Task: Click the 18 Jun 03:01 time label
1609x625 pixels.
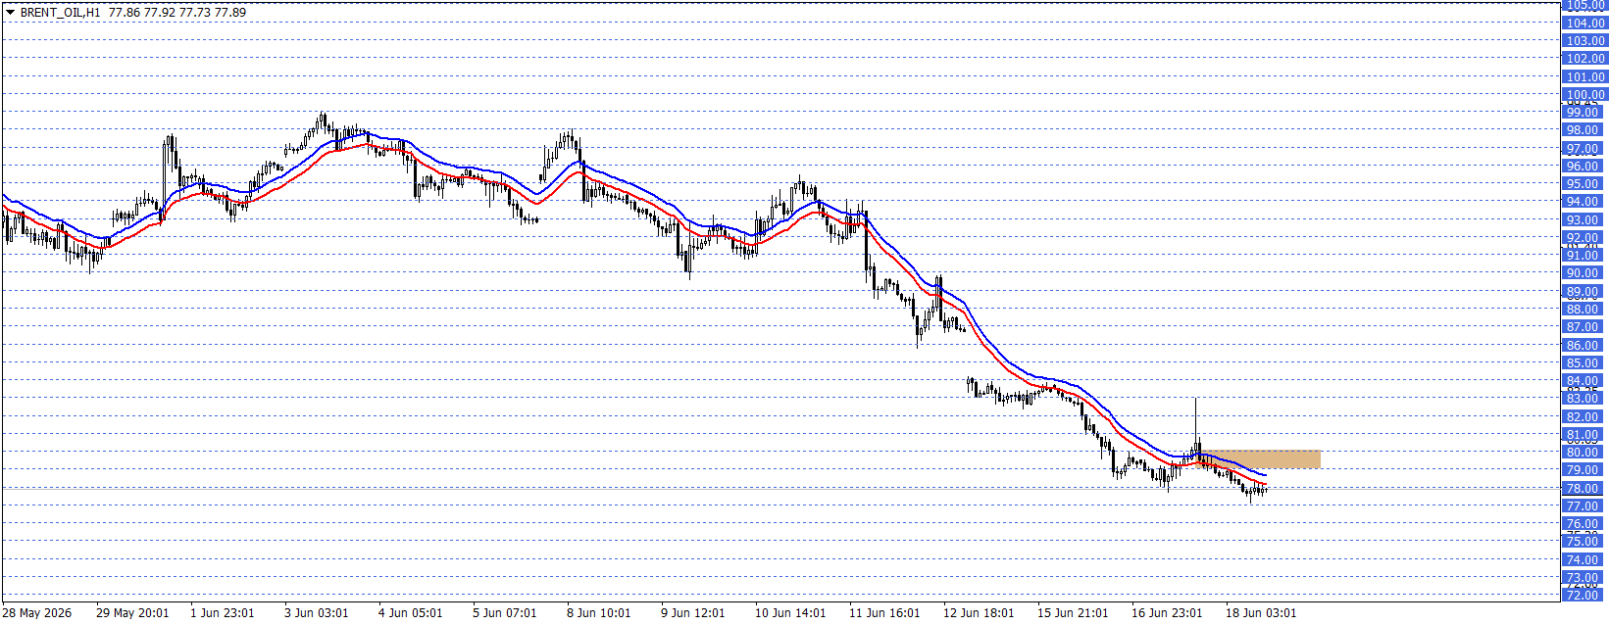Action: [x=1261, y=613]
